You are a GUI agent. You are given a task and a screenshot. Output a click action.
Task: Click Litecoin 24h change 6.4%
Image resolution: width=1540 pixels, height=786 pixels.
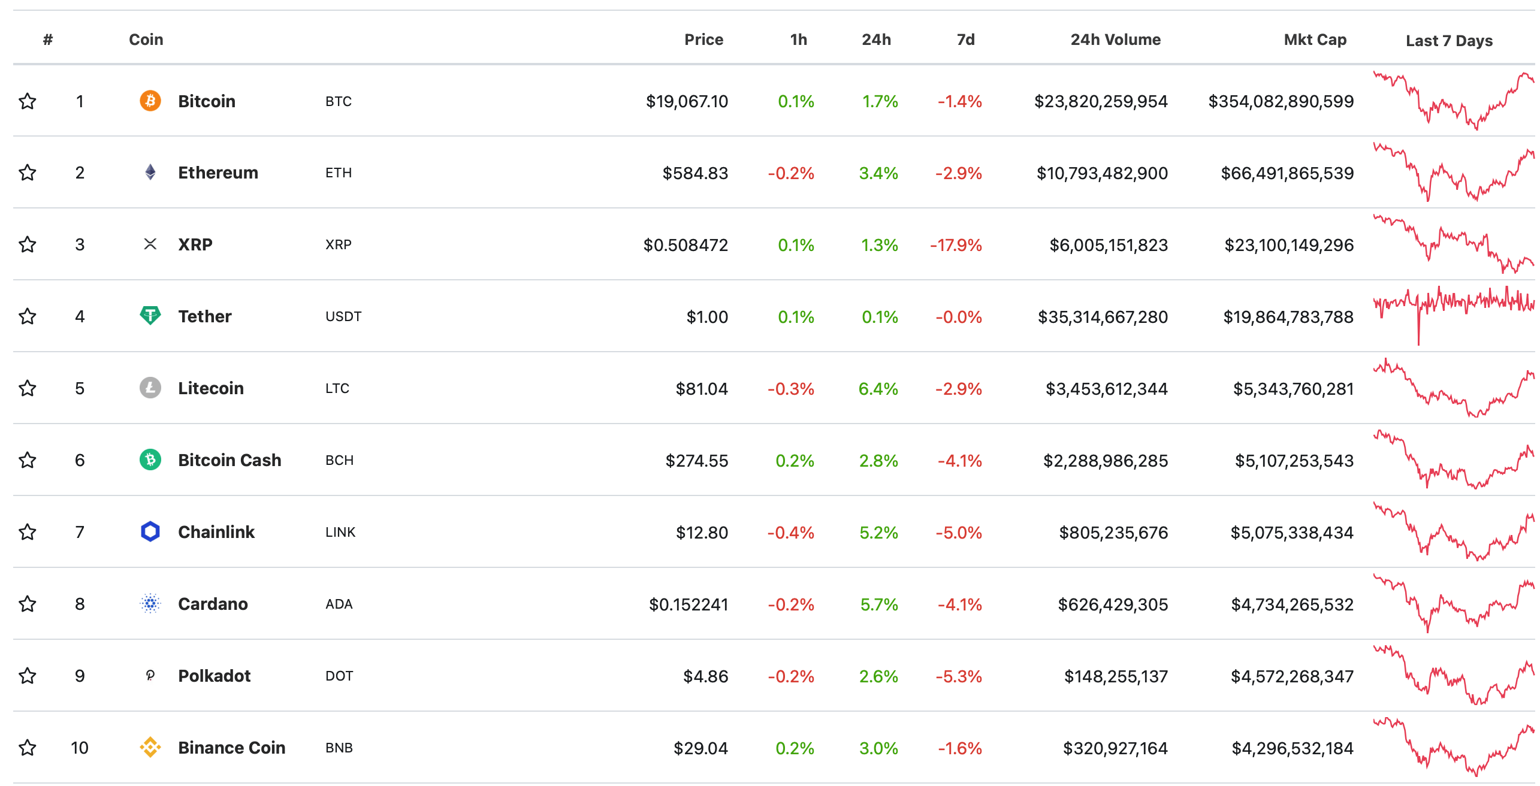878,389
